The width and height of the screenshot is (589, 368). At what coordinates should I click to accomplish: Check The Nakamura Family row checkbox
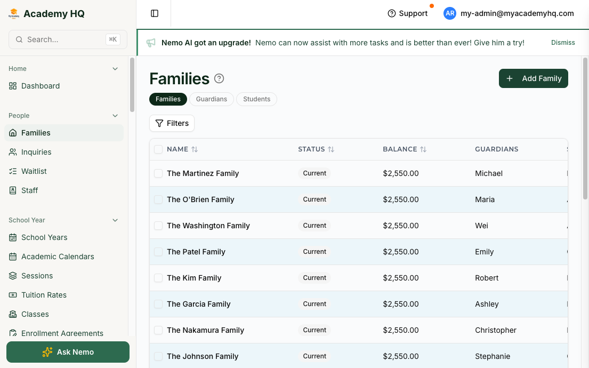158,330
